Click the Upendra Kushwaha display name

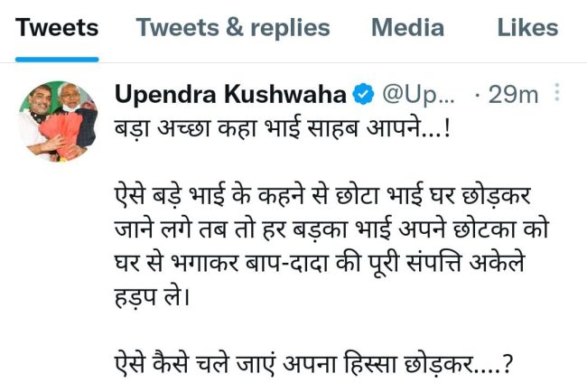(230, 94)
